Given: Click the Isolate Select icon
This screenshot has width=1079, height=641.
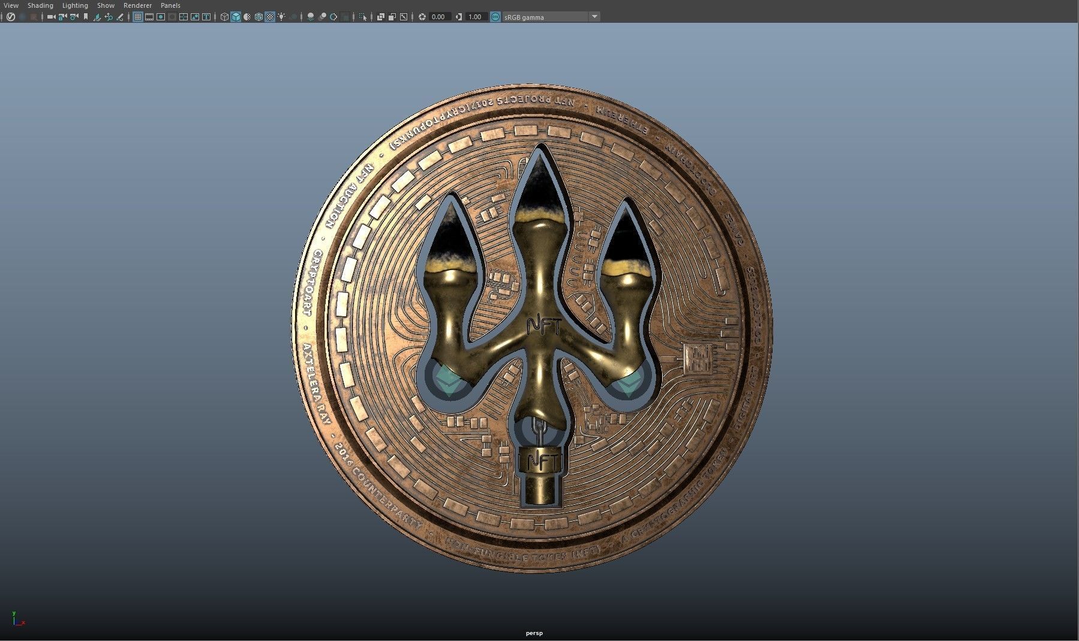Looking at the screenshot, I should 363,17.
